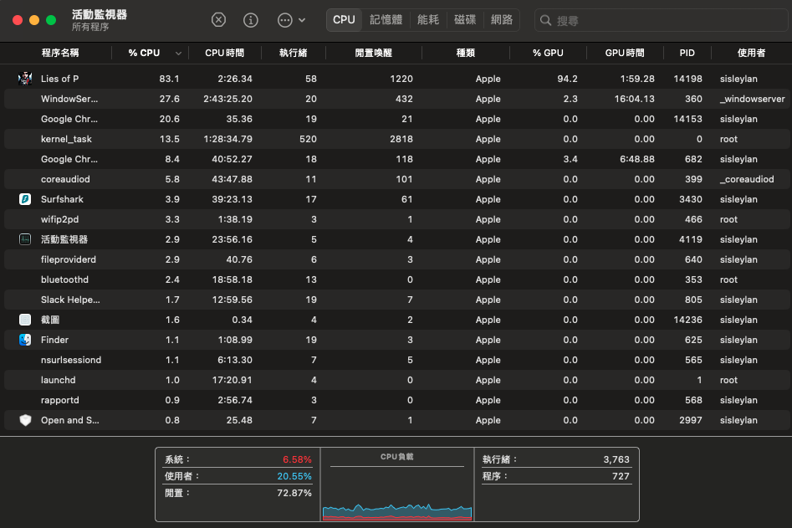
Task: Click the 活動監視器 row icon
Action: [x=25, y=239]
